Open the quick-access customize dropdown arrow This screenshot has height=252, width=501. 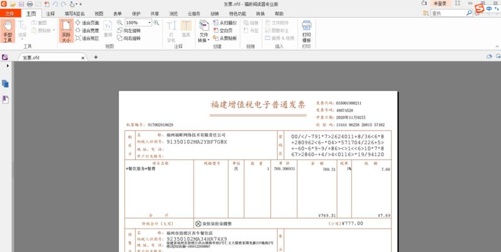pos(81,4)
